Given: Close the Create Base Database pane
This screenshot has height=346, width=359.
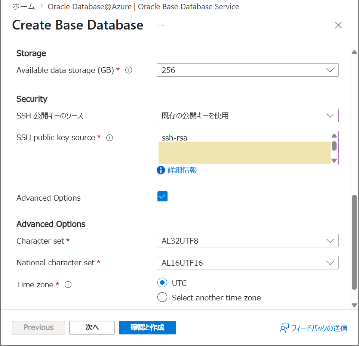Looking at the screenshot, I should click(x=338, y=25).
